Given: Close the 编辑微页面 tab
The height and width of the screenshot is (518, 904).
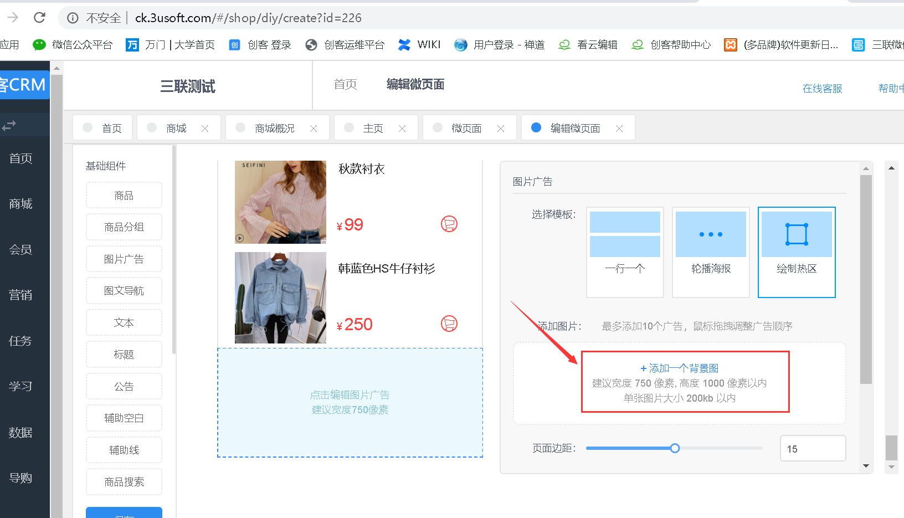Looking at the screenshot, I should (x=619, y=129).
